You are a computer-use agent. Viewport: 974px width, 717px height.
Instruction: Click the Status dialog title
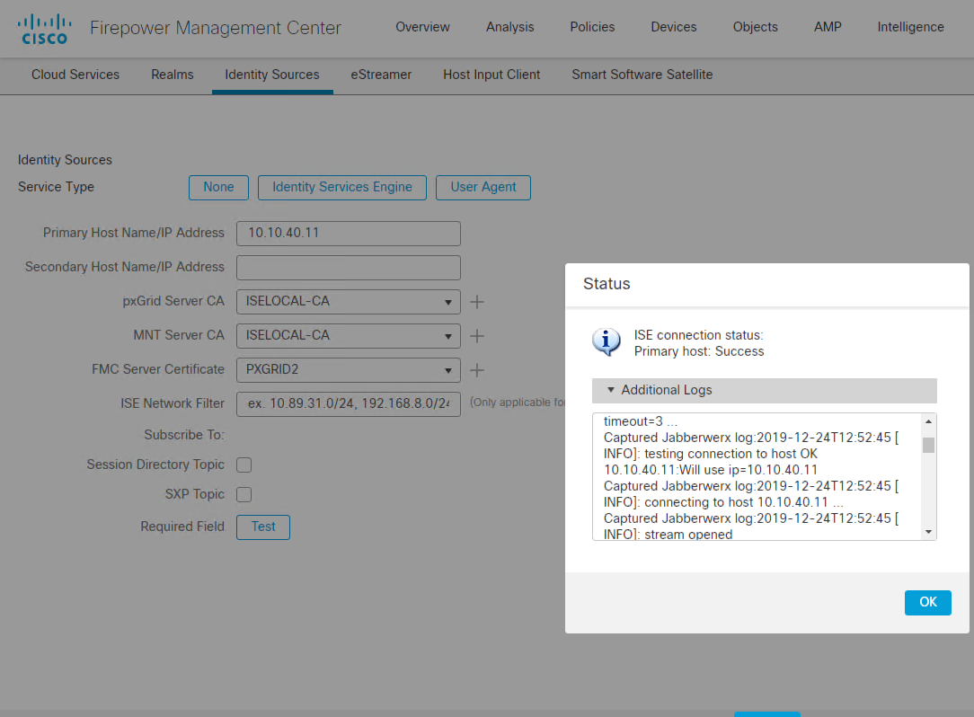pyautogui.click(x=607, y=284)
